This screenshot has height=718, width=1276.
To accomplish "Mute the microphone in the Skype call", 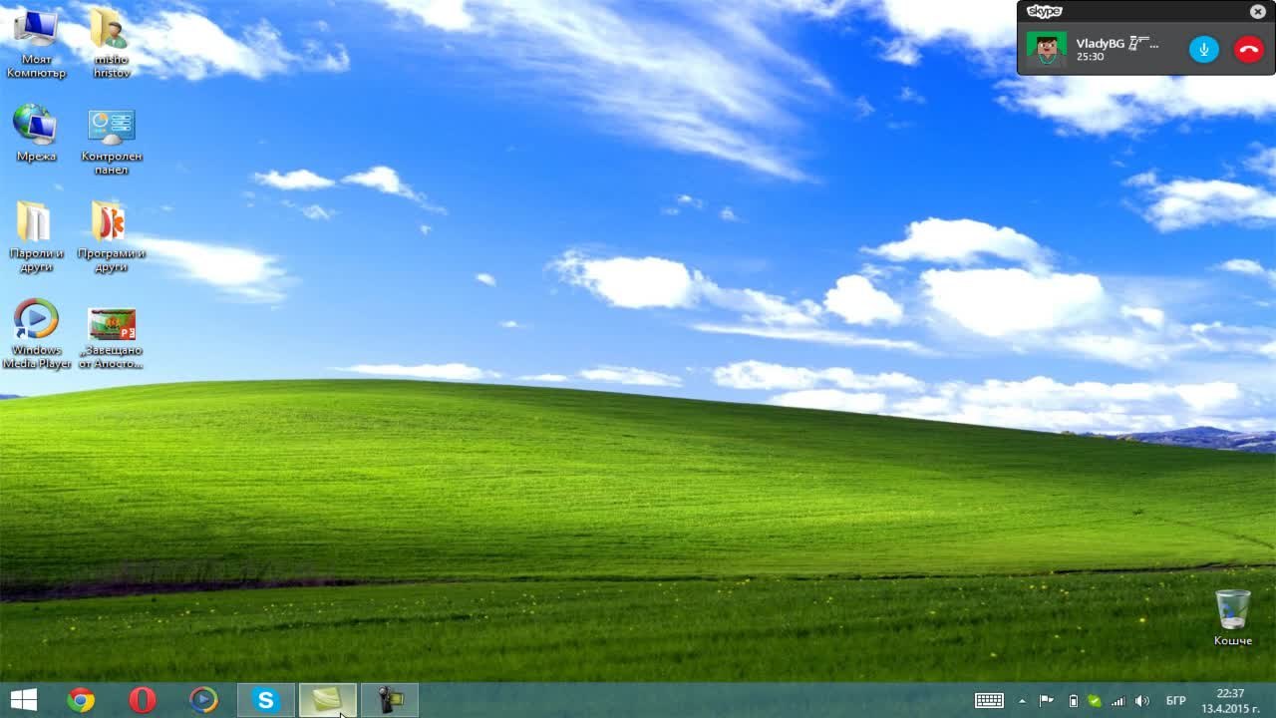I will tap(1203, 49).
